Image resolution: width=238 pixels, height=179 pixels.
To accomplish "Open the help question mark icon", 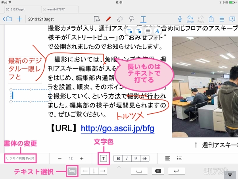I will [x=232, y=19].
